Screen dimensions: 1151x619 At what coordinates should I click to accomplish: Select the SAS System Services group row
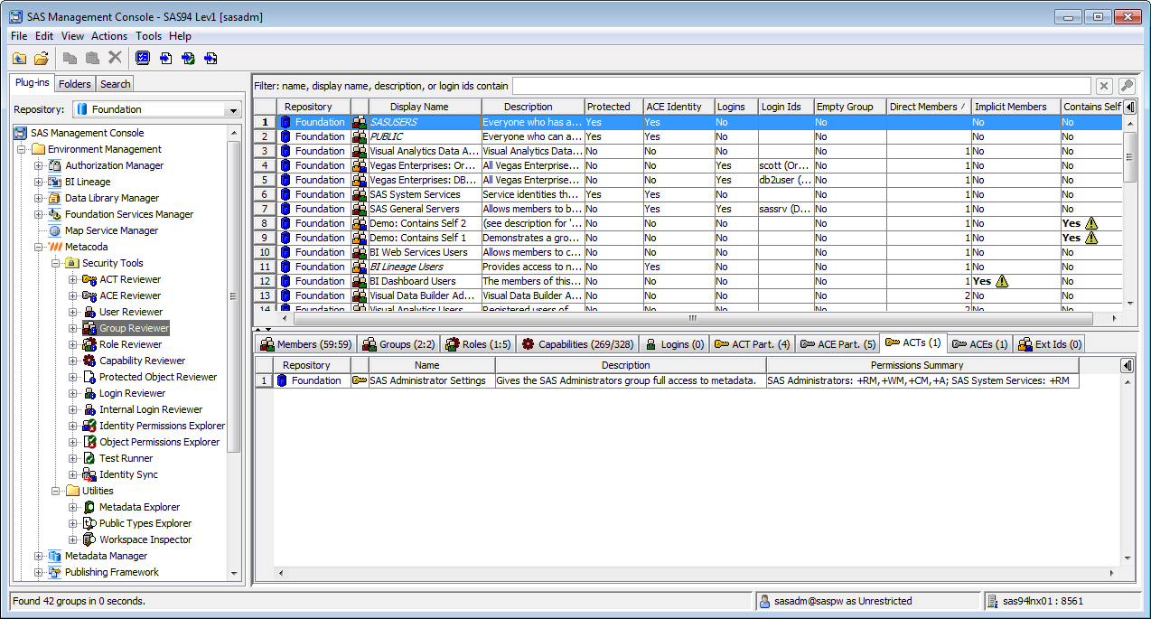pyautogui.click(x=687, y=194)
